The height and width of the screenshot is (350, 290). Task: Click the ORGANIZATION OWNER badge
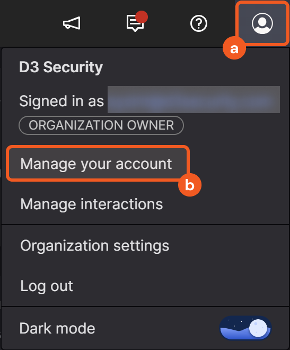pos(101,125)
